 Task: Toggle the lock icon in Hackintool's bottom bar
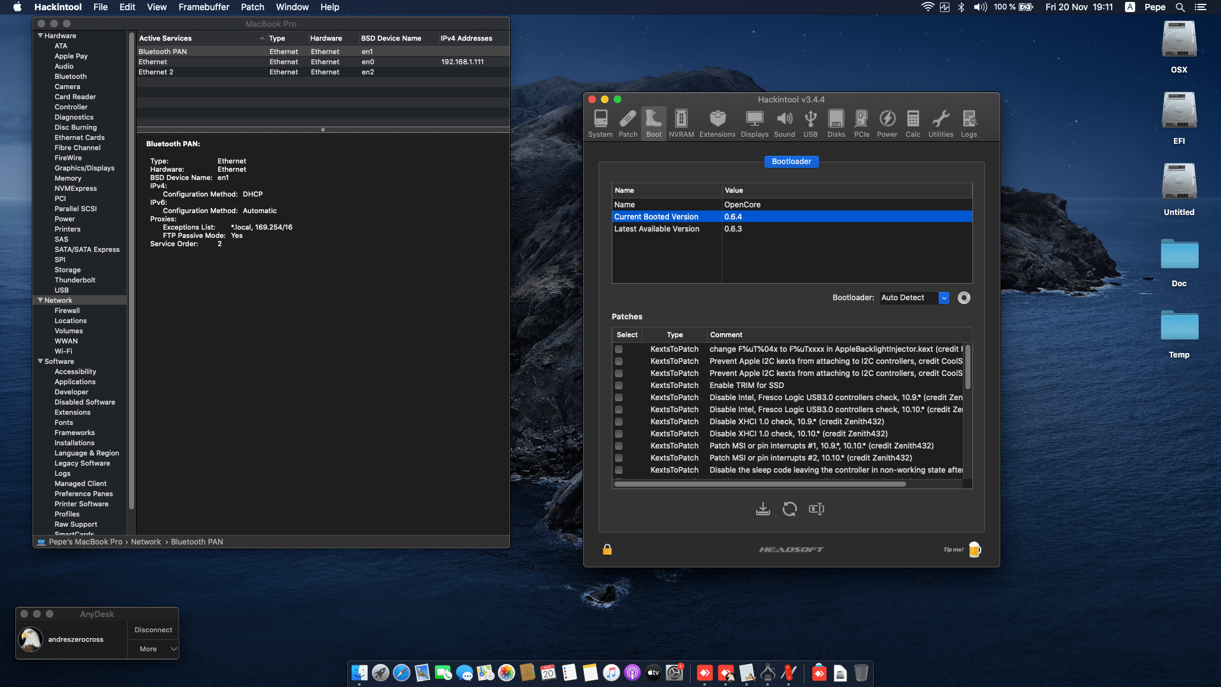(x=607, y=549)
